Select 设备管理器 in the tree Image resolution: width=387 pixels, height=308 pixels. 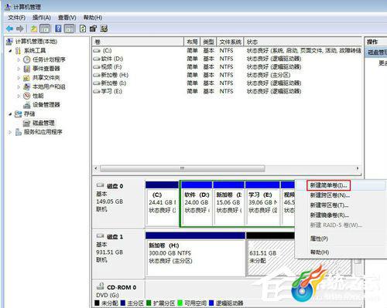coord(46,105)
